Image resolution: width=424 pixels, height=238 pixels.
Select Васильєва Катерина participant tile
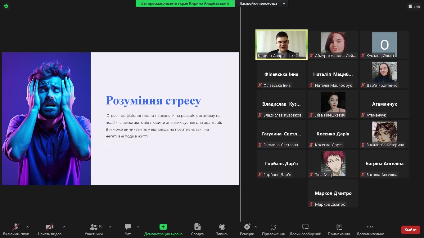(x=385, y=134)
